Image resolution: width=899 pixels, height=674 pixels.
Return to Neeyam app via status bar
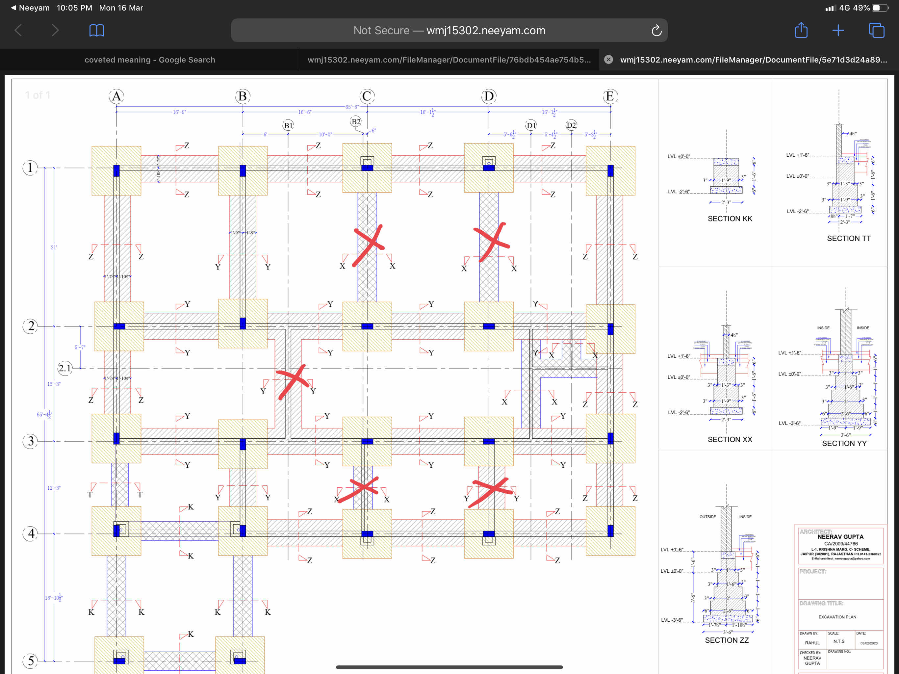(x=31, y=8)
